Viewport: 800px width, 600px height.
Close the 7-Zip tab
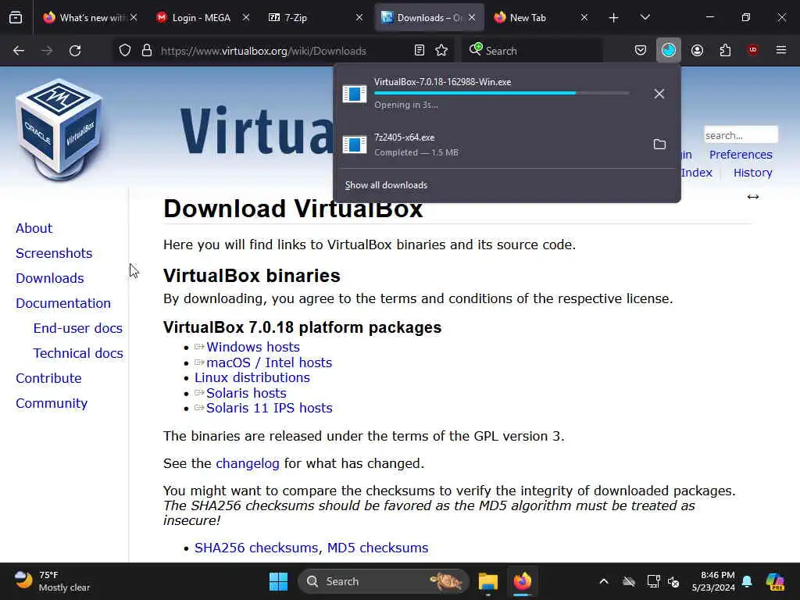pyautogui.click(x=359, y=18)
